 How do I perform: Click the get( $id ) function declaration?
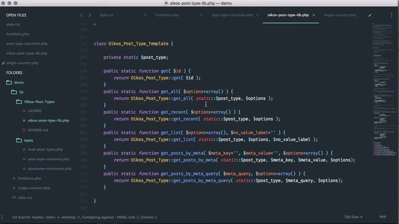pyautogui.click(x=147, y=71)
